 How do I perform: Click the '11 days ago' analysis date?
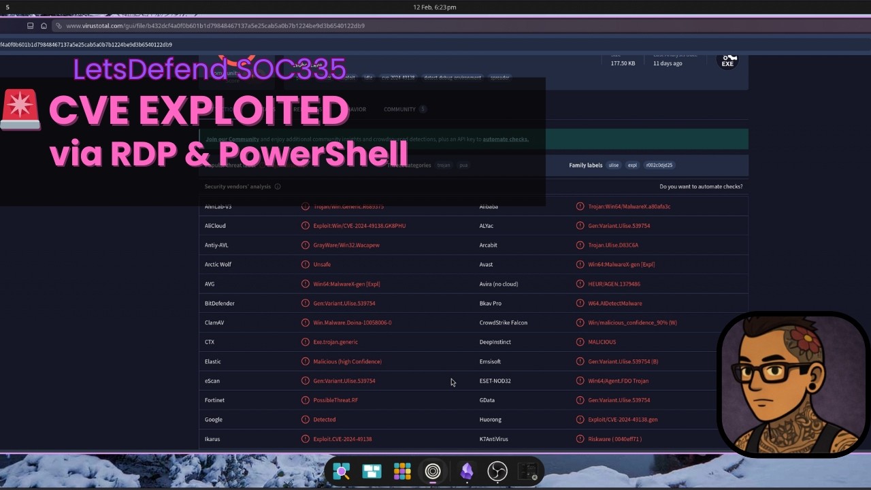[x=668, y=63]
